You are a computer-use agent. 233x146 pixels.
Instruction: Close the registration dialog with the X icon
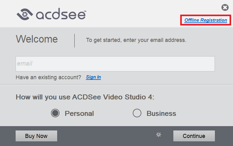225,8
